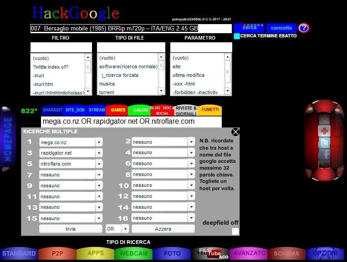Select FOTO search type
Viewport: 347px width, 262px height.
(172, 253)
